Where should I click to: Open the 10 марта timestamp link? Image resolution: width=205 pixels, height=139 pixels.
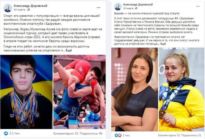tap(19, 10)
